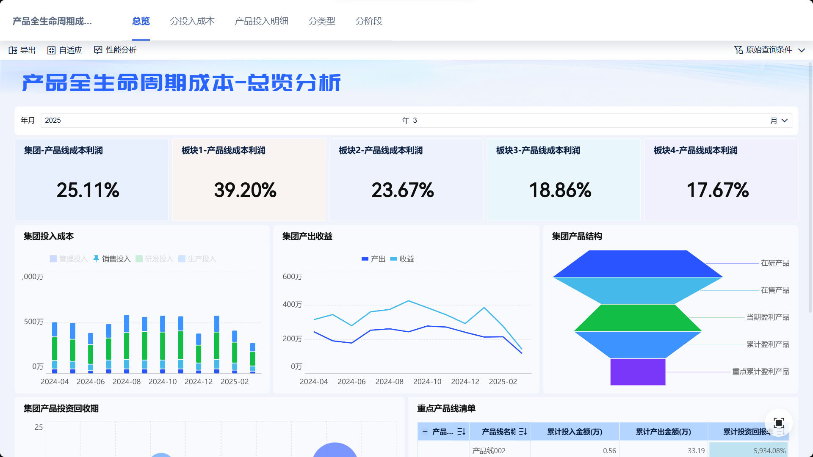Click the green 当期盈利产品 funnel segment

(x=638, y=318)
